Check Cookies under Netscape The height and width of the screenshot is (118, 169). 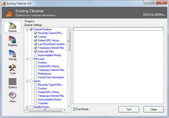[x=36, y=63]
